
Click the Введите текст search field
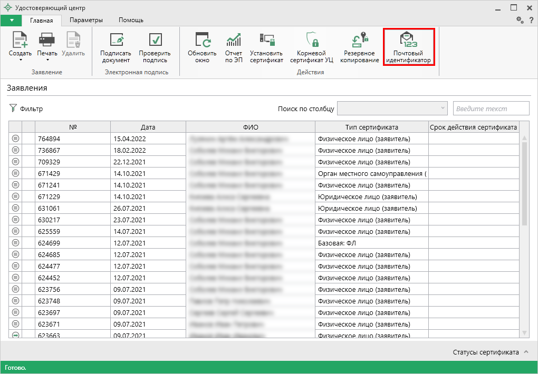[x=491, y=109]
